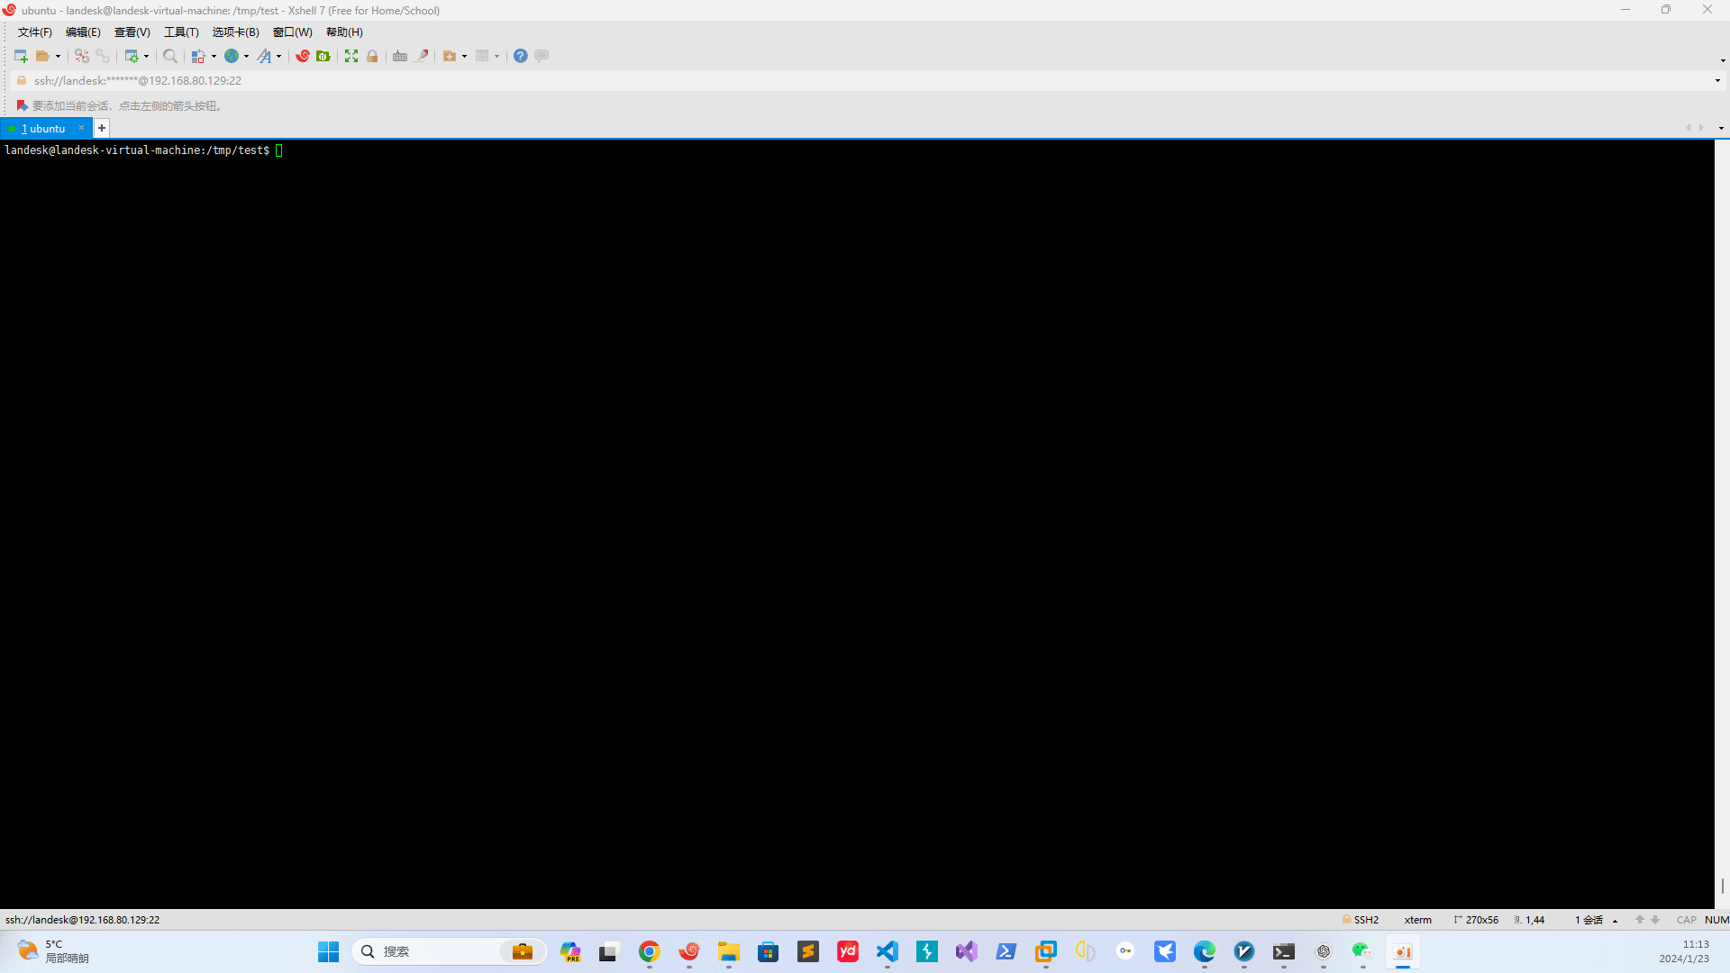
Task: Create a new session in Xshell
Action: [x=20, y=55]
